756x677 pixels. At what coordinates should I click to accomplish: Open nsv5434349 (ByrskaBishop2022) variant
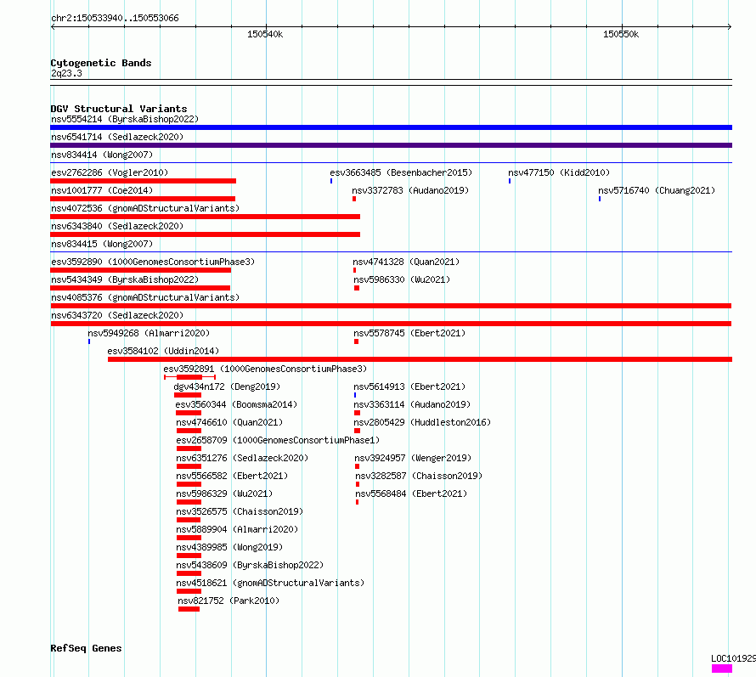[x=125, y=279]
